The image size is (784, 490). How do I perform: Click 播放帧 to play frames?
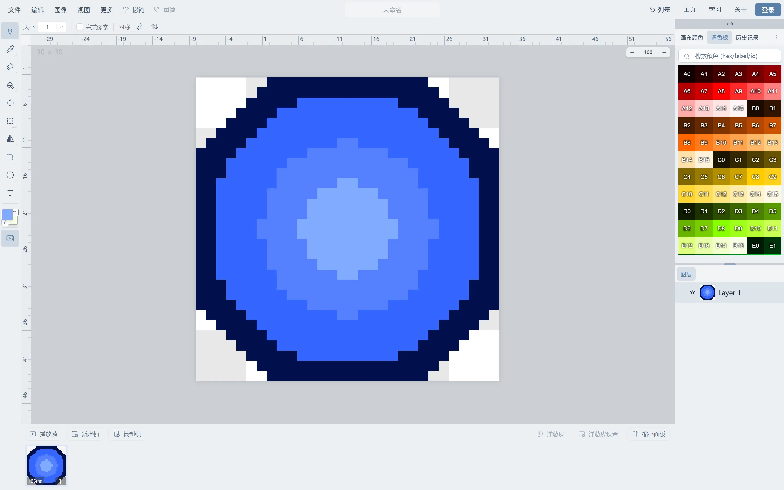[x=44, y=434]
